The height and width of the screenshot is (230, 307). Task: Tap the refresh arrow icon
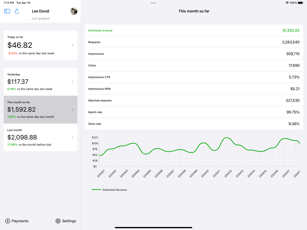click(x=17, y=11)
